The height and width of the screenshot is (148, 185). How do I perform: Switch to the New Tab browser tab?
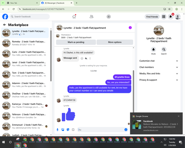click(22, 3)
